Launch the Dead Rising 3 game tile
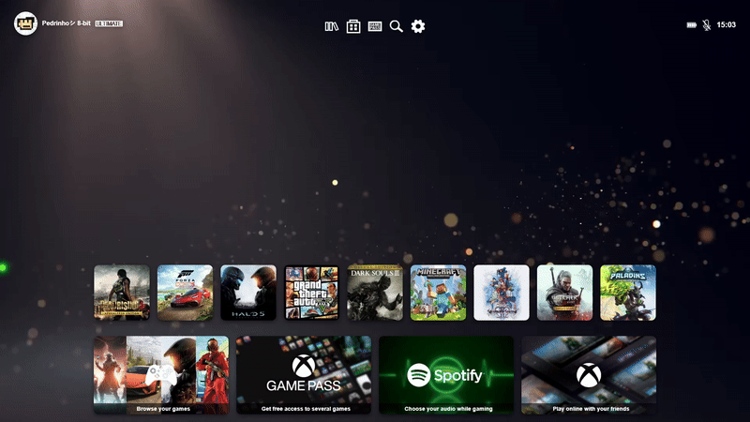Viewport: 750px width, 422px height. [x=122, y=293]
